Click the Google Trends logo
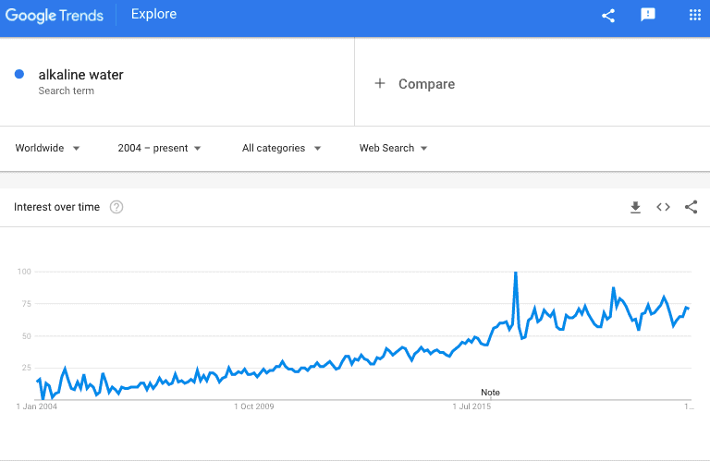Screen dimensions: 710x461 [x=55, y=16]
